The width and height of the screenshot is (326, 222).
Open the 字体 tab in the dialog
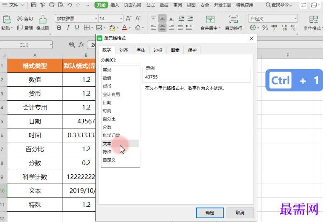[141, 50]
